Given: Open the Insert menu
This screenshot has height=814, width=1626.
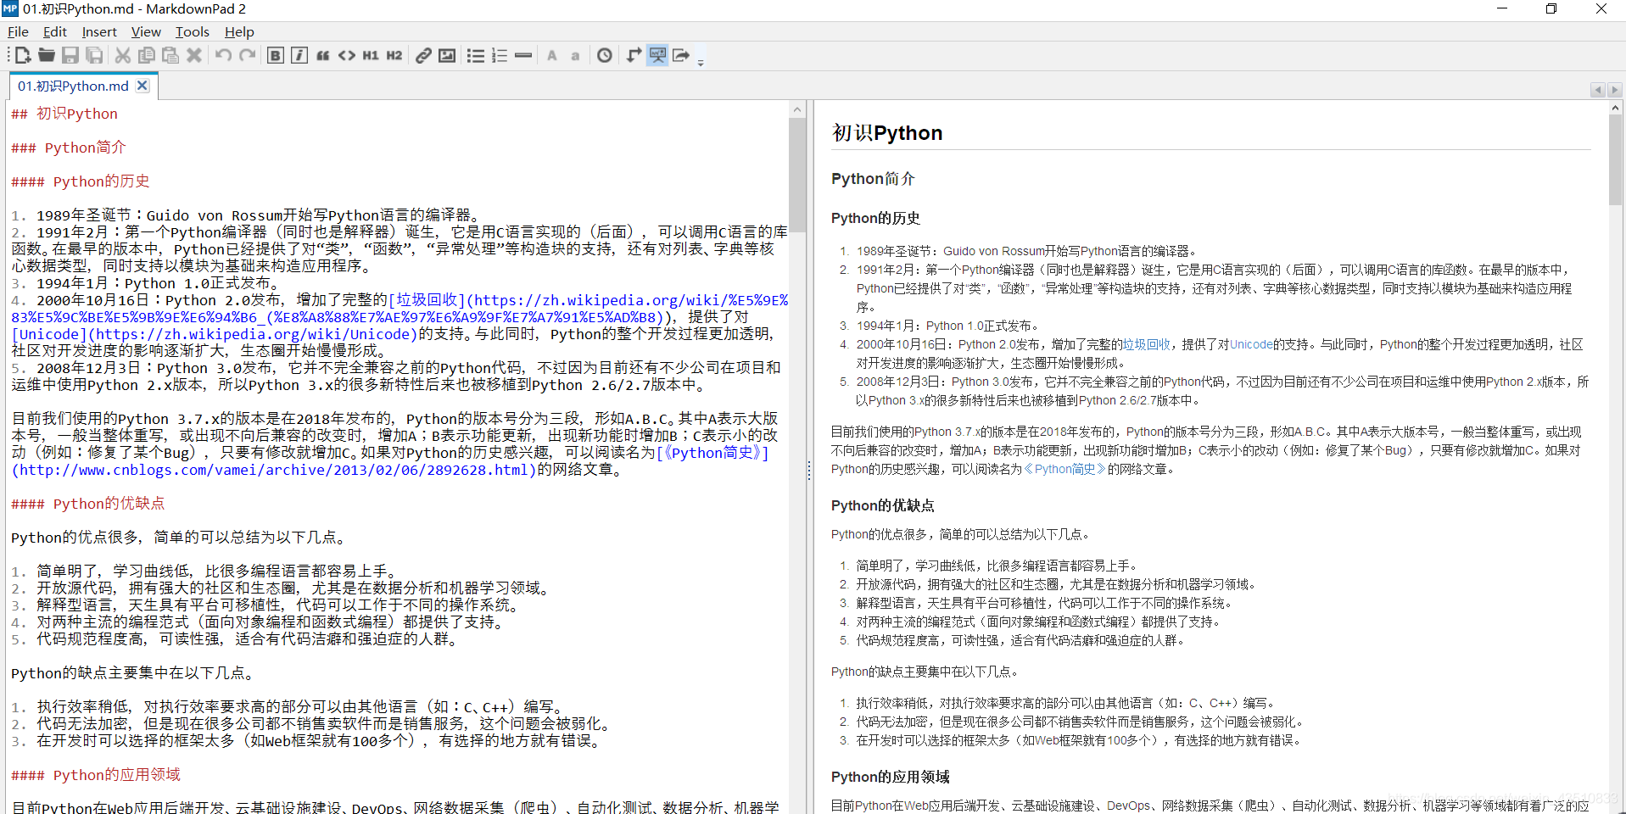Looking at the screenshot, I should 99,31.
